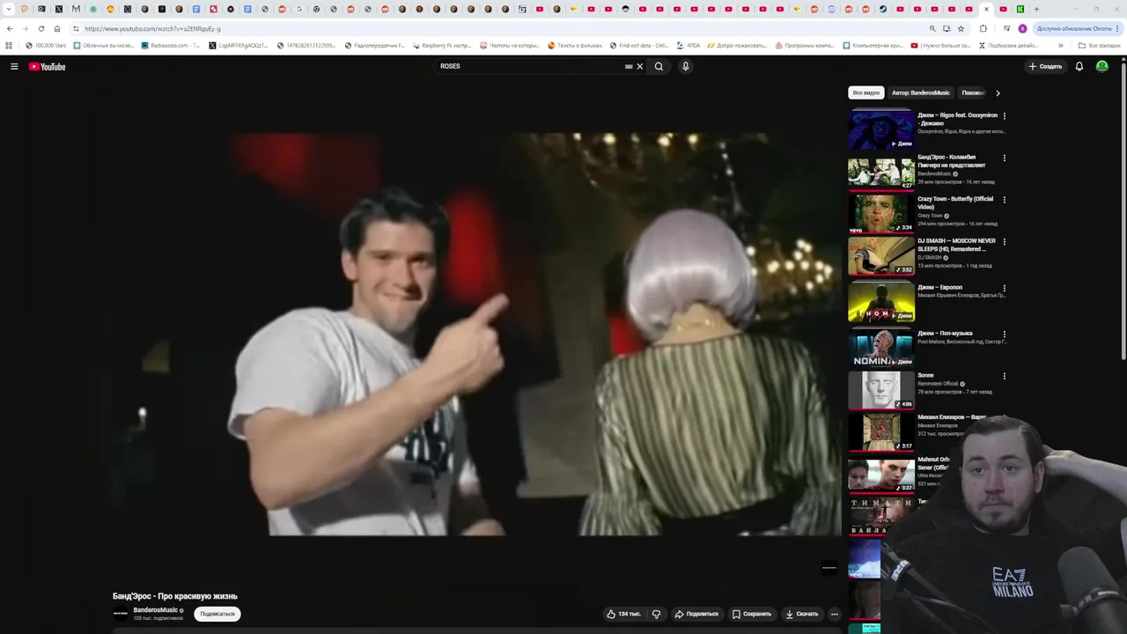Open the YouTube account avatar menu
Viewport: 1127px width, 634px height.
[x=1101, y=66]
